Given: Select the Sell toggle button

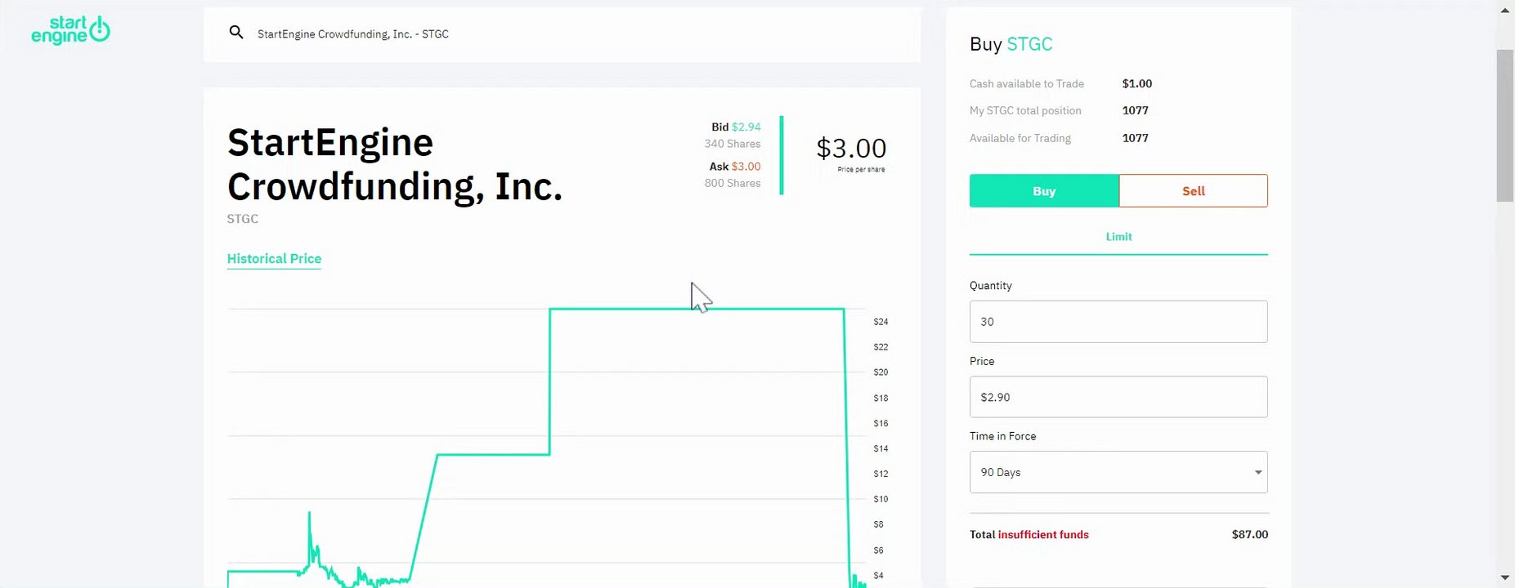Looking at the screenshot, I should tap(1193, 191).
